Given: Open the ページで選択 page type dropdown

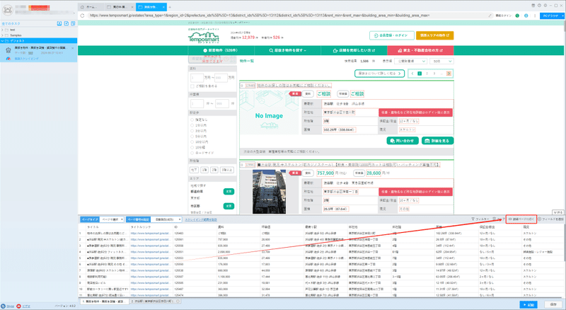Looking at the screenshot, I should pyautogui.click(x=112, y=219).
